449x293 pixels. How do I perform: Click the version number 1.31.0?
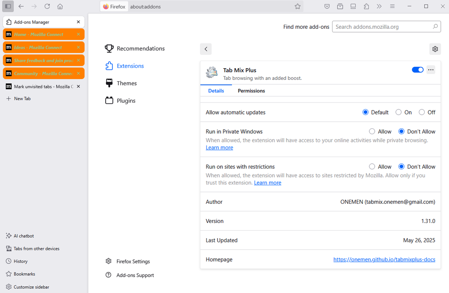pos(428,221)
